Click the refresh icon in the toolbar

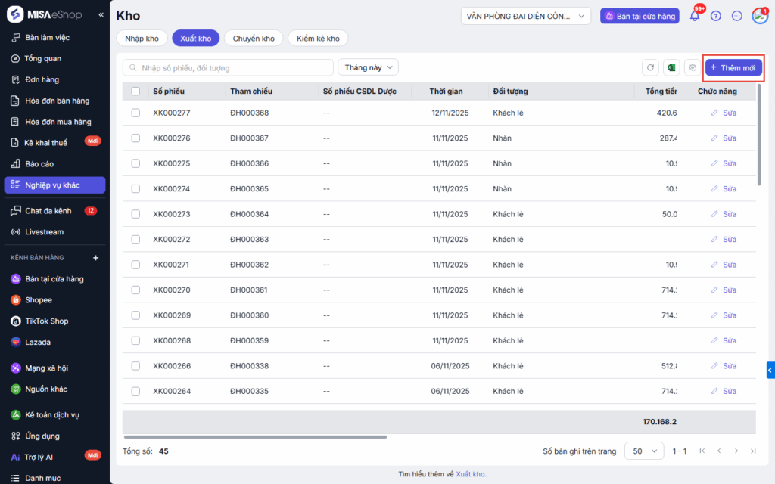(x=650, y=68)
